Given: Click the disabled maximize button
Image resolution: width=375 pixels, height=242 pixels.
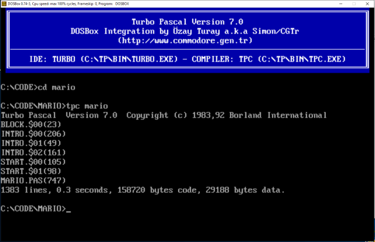Looking at the screenshot, I should [x=354, y=4].
